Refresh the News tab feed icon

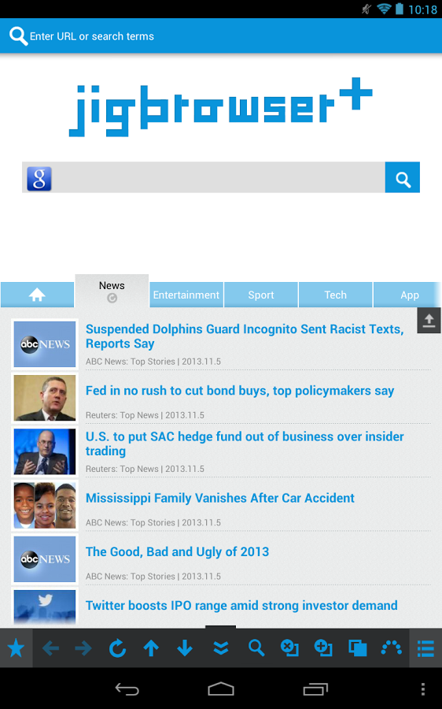click(112, 298)
